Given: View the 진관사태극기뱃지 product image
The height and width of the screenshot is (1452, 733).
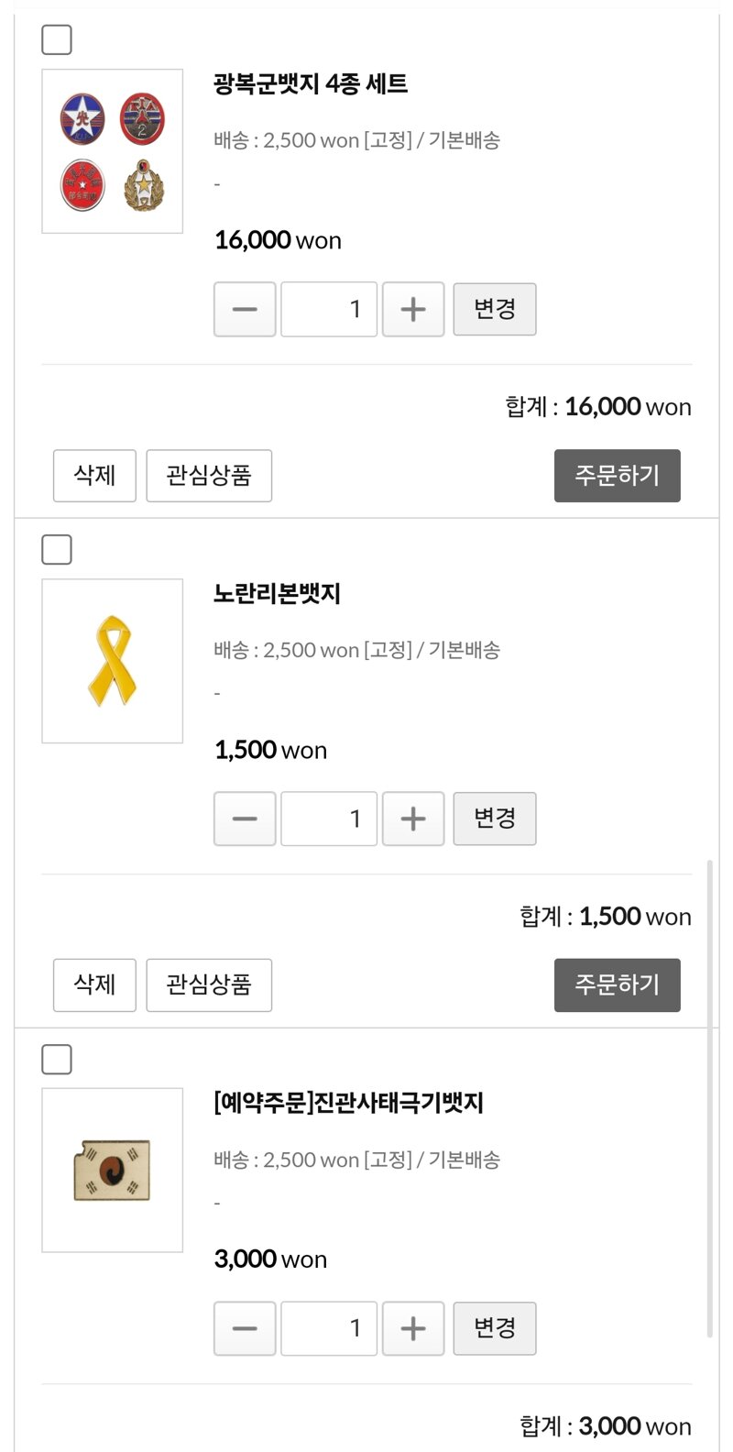Looking at the screenshot, I should point(113,1171).
